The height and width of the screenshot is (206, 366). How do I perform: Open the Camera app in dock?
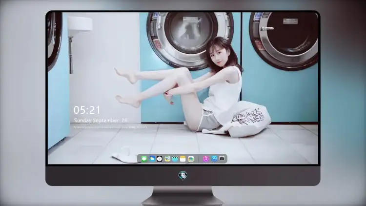tap(222, 159)
